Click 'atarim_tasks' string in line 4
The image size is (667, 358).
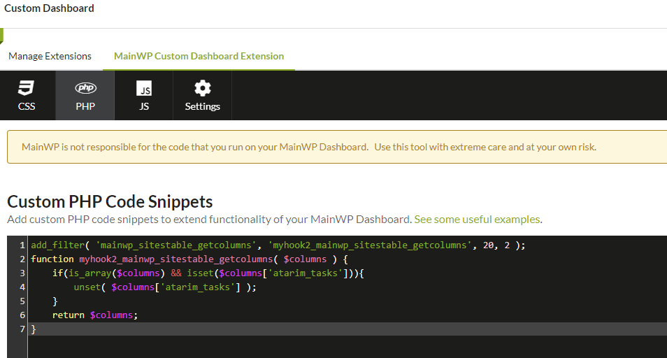(197, 287)
